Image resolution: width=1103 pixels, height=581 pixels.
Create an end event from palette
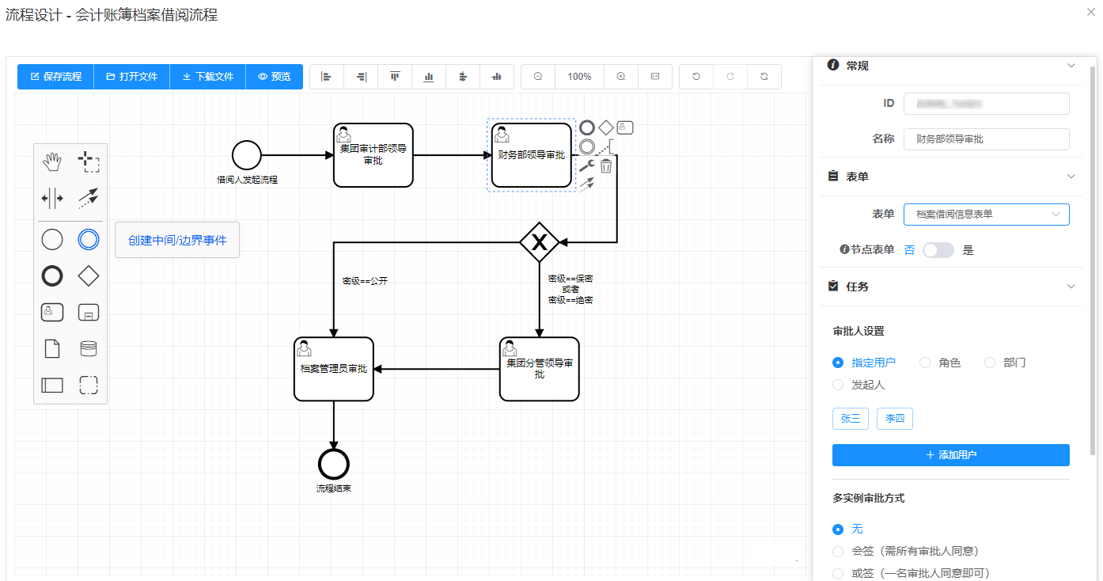click(52, 275)
